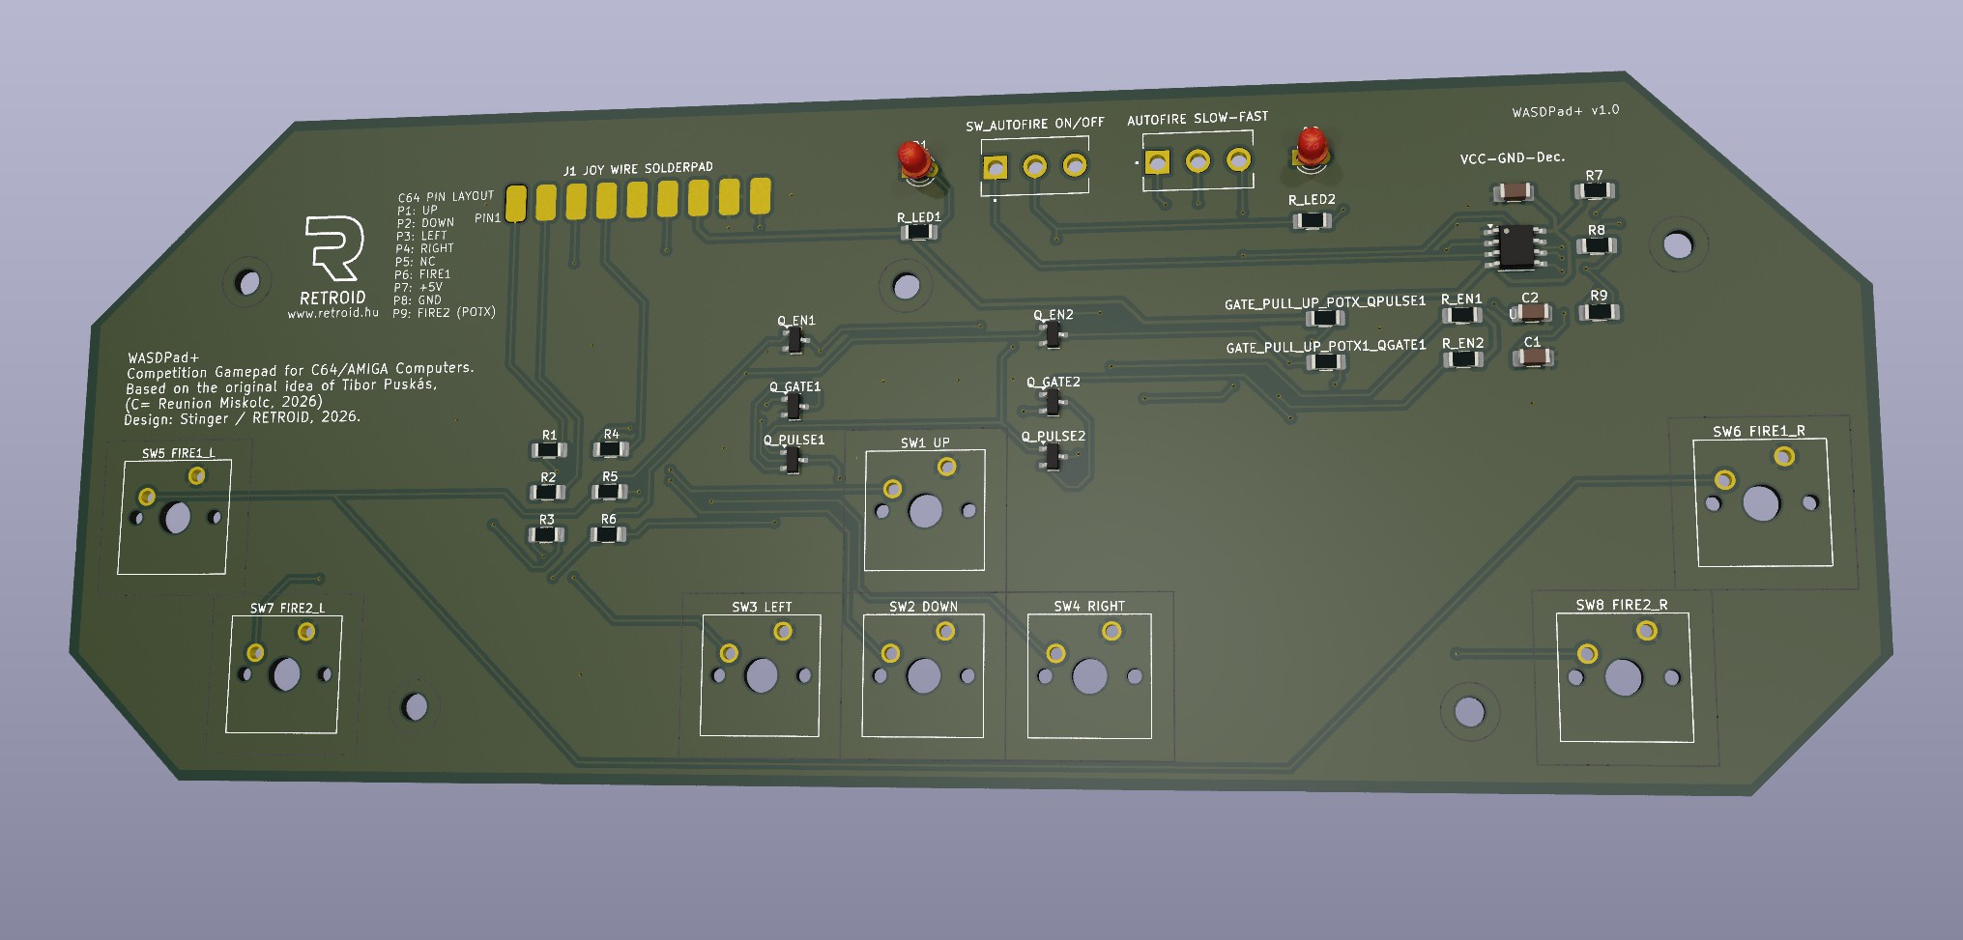Click the SW2 DOWN switch footprint
This screenshot has width=1963, height=940.
coord(923,676)
